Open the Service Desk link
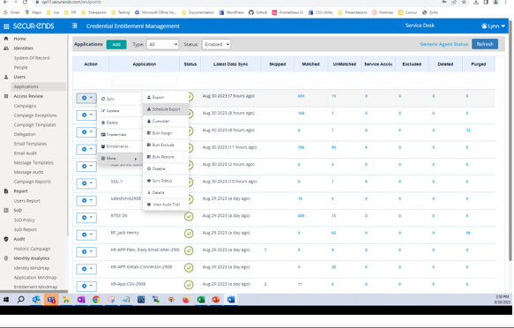 coord(420,26)
